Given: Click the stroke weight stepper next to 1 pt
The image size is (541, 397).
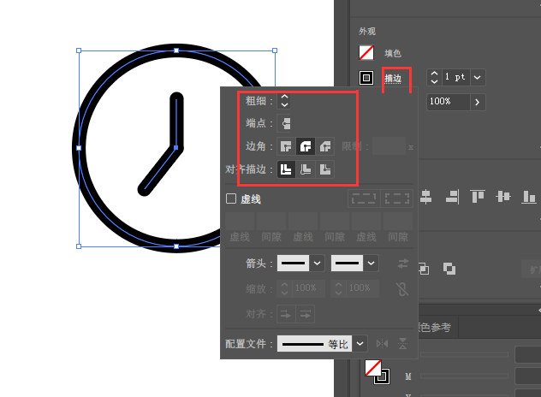Looking at the screenshot, I should click(x=434, y=77).
